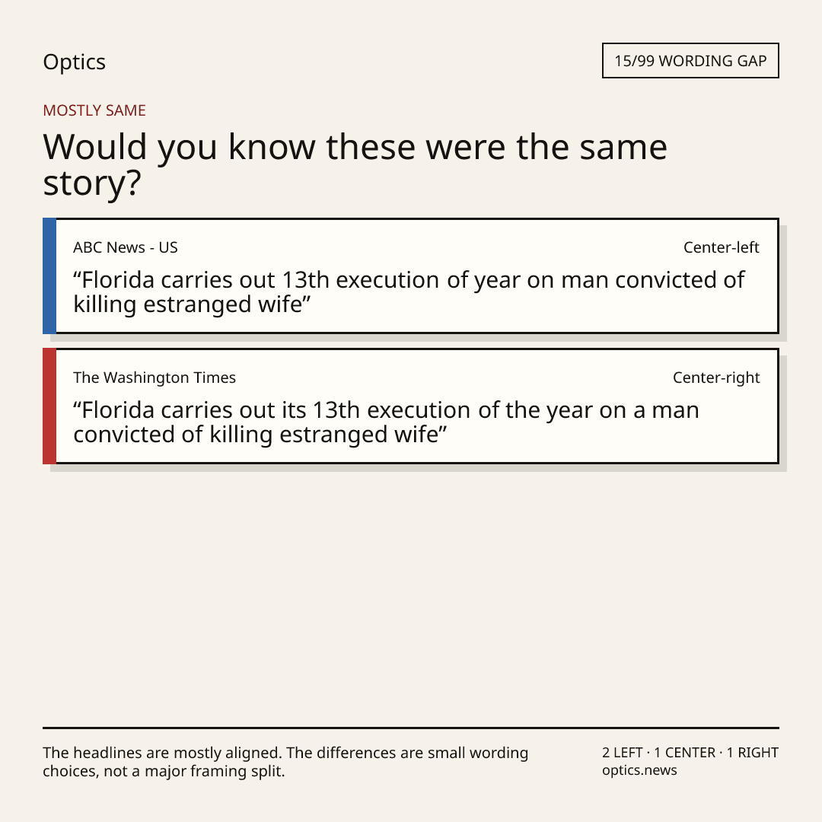Viewport: 822px width, 822px height.
Task: Click the optics.news link
Action: 639,770
